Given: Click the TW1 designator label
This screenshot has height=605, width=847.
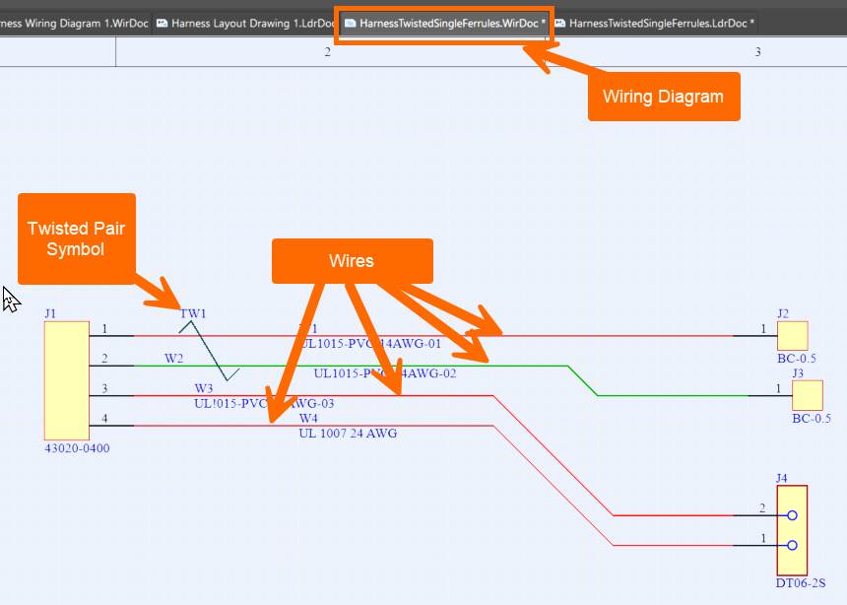Looking at the screenshot, I should (x=193, y=313).
